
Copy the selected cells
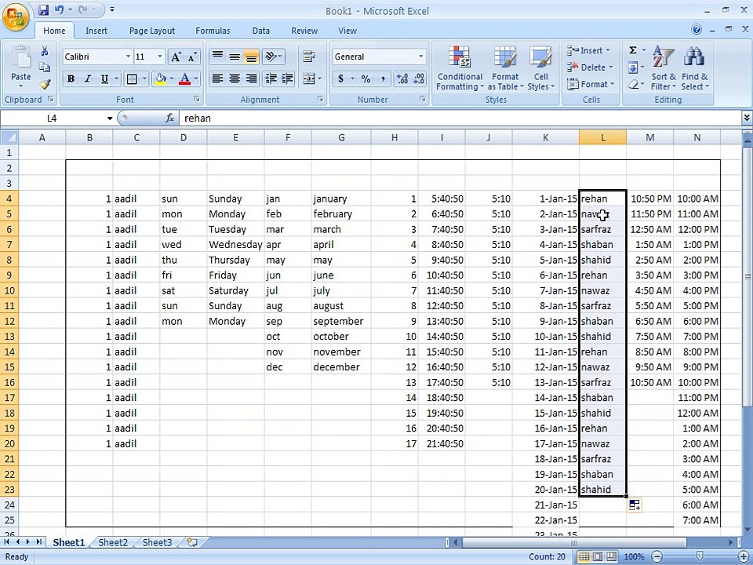coord(45,67)
